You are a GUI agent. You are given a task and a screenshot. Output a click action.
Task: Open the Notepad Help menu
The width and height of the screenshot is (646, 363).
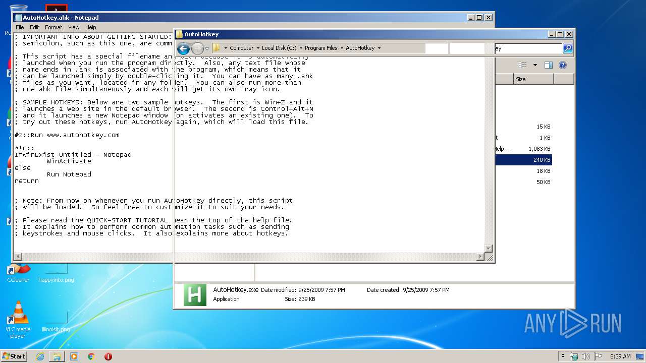(91, 27)
